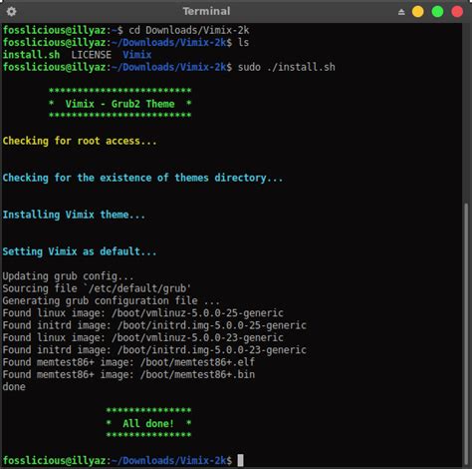Click the 'done' output line
472x469 pixels.
[14, 387]
